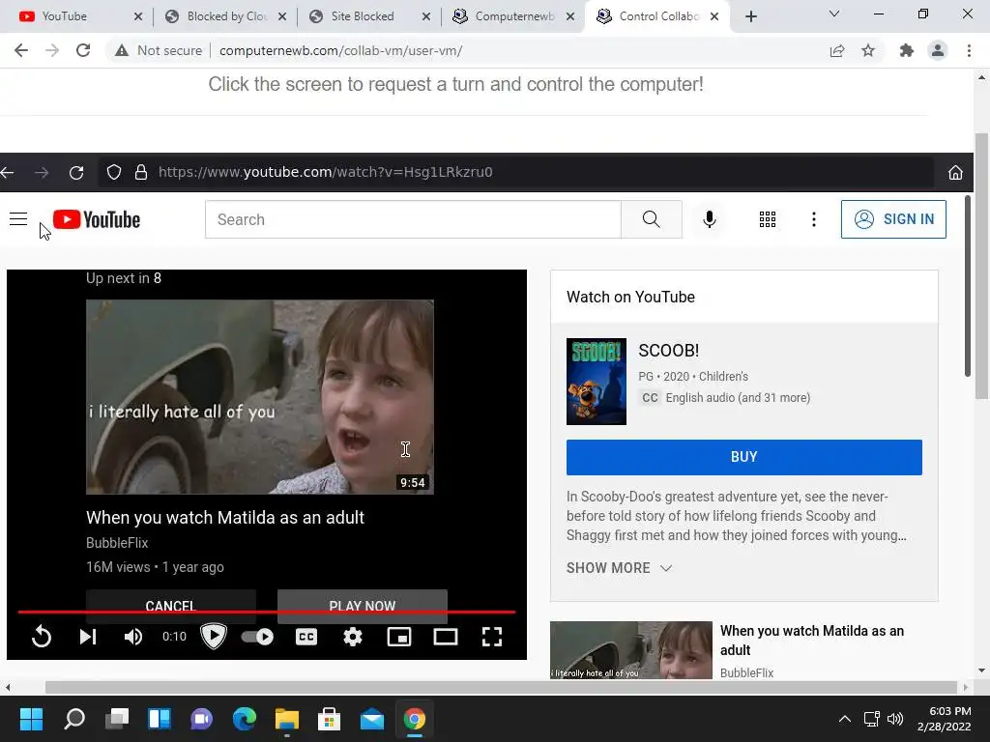Close the Control Collab tab

pos(714,16)
